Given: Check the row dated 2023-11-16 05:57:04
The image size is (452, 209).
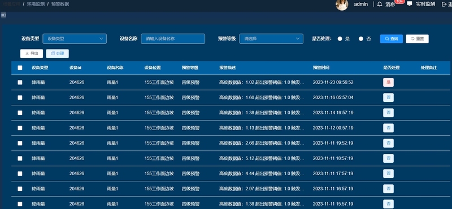Looking at the screenshot, I should coord(20,97).
